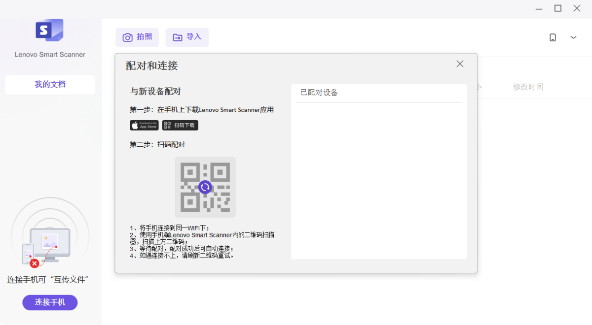The image size is (592, 325).
Task: Click the 与新设备配对 heading
Action: [x=155, y=92]
